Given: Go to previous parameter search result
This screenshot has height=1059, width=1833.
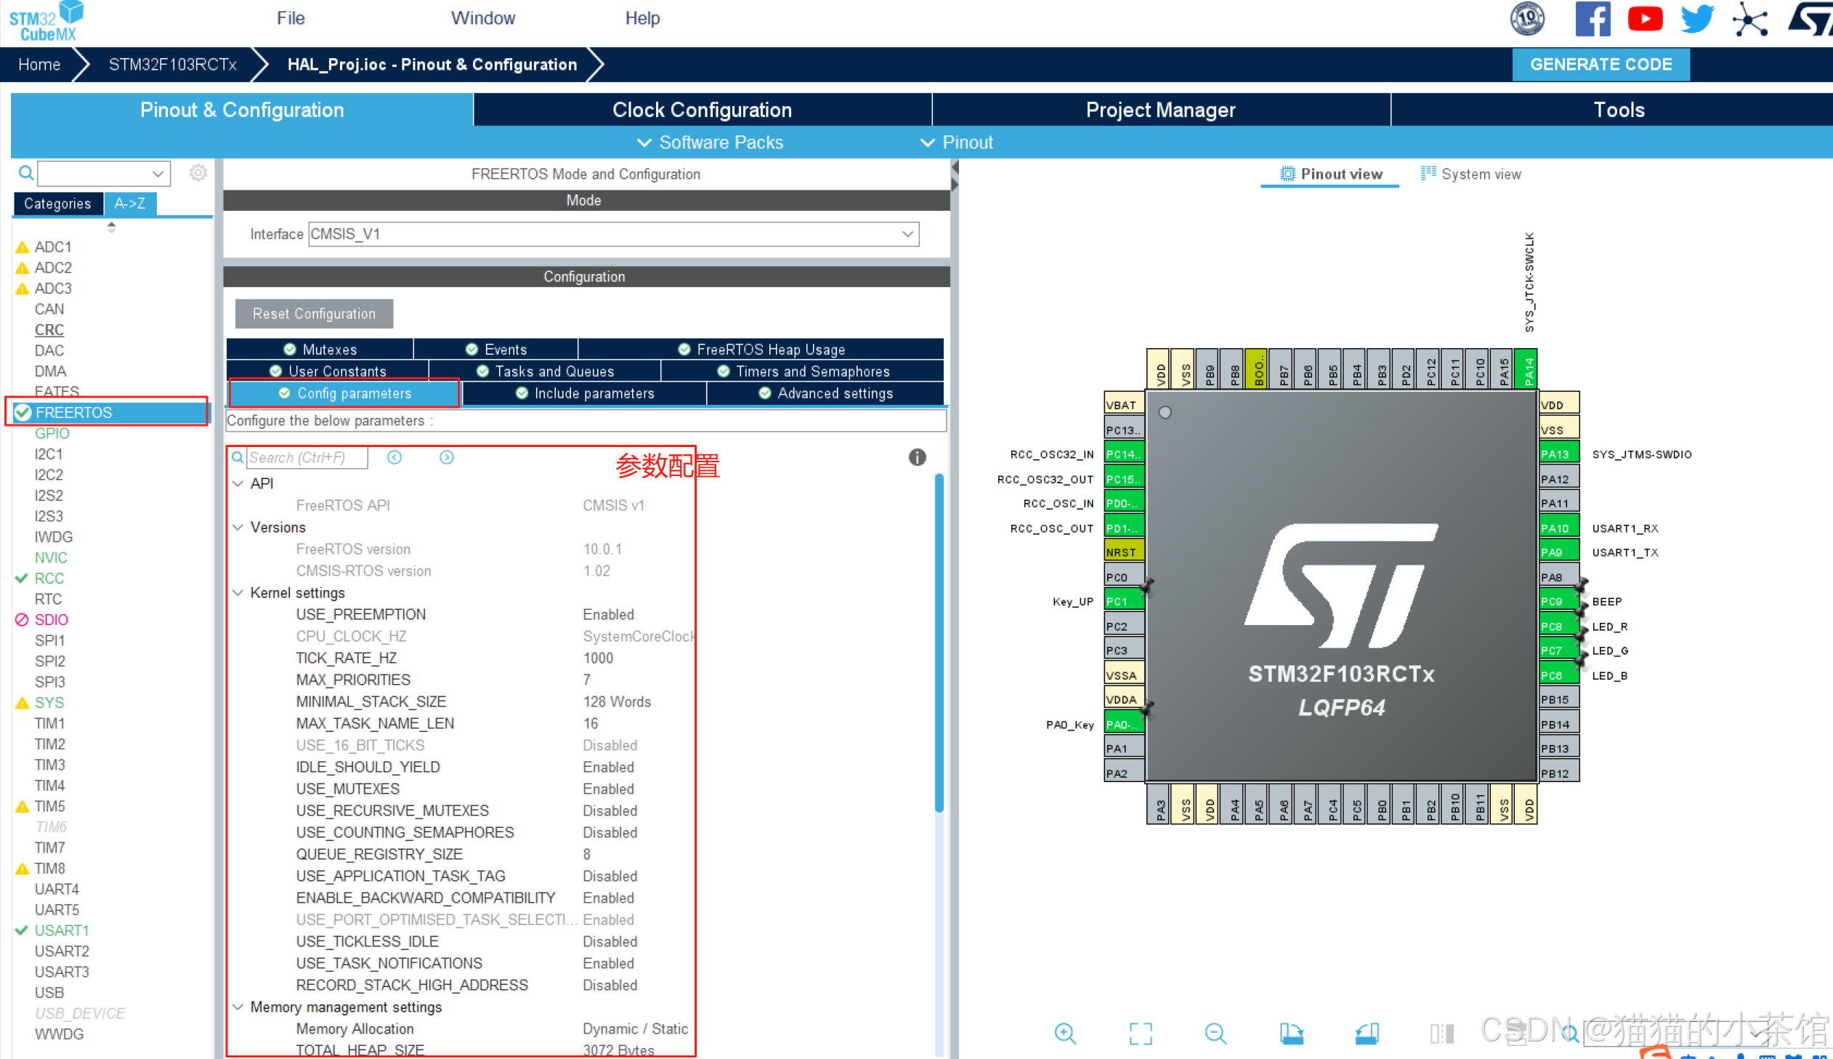Looking at the screenshot, I should (x=394, y=456).
